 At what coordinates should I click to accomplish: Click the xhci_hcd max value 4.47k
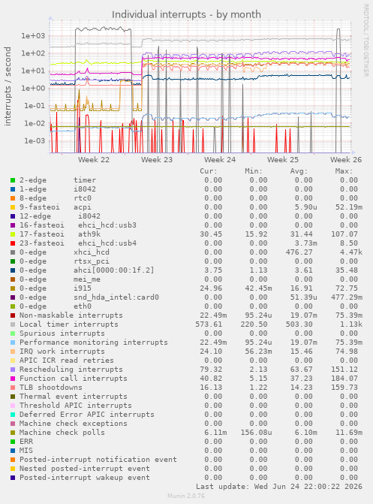point(351,252)
